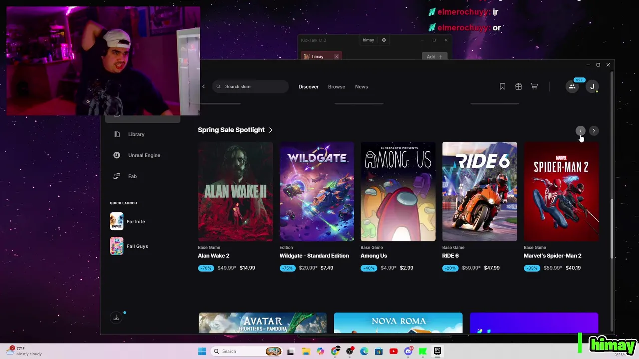Viewport: 639px width, 359px height.
Task: Open the gift redeem icon
Action: [x=518, y=86]
